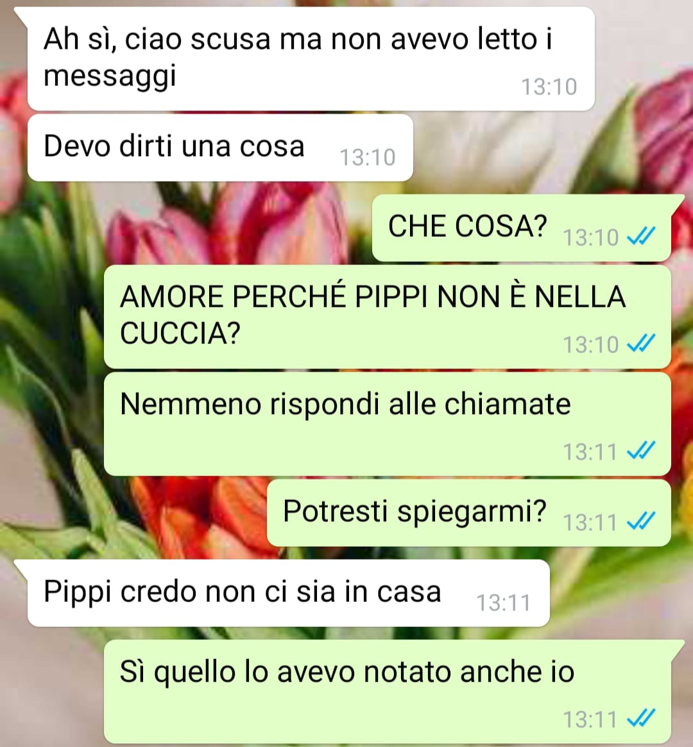Click double-tick on 'Sì quello lo avevo notato' message
This screenshot has height=747, width=693.
pos(641,719)
